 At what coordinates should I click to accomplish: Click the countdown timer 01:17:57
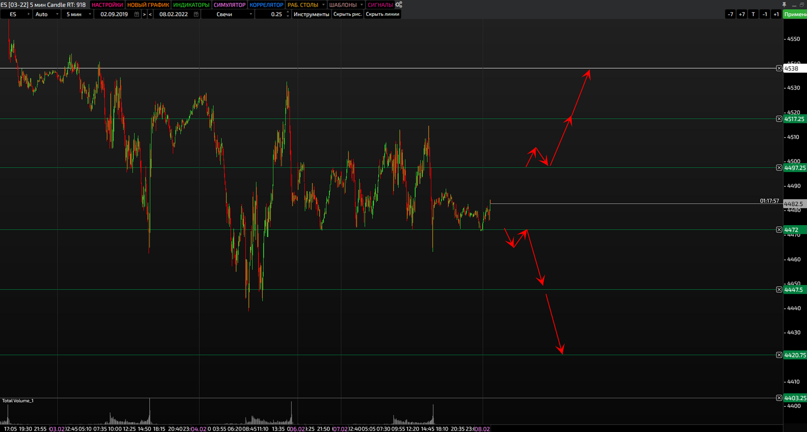pos(769,201)
